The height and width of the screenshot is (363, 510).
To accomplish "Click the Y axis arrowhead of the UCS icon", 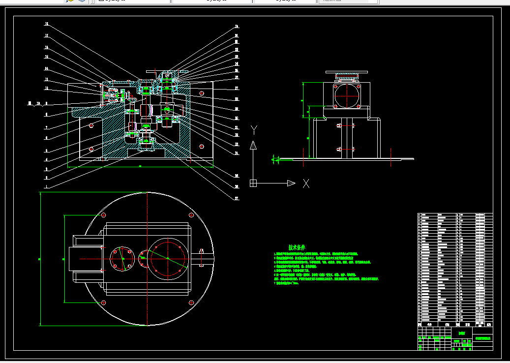I will [253, 145].
